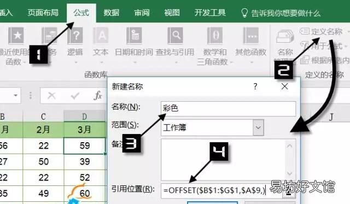This screenshot has width=350, height=204.
Task: Click the lightbulb Tell Me icon
Action: (x=244, y=13)
